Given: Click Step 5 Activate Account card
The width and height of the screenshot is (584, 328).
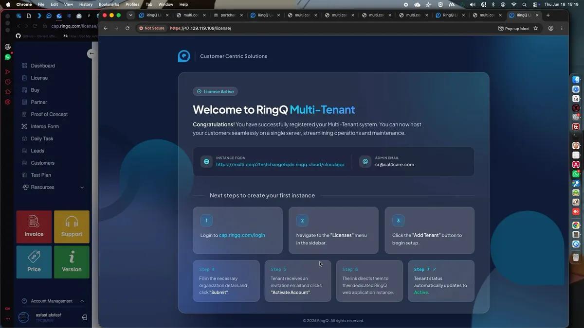Looking at the screenshot, I should [x=298, y=281].
